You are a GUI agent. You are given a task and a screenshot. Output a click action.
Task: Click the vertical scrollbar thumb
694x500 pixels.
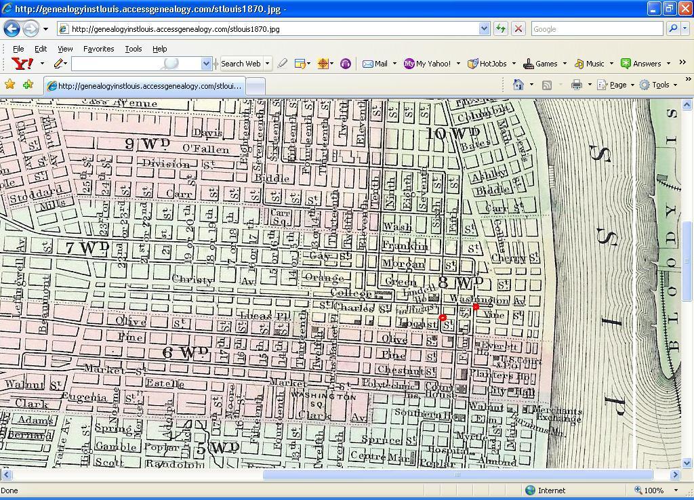pos(687,261)
